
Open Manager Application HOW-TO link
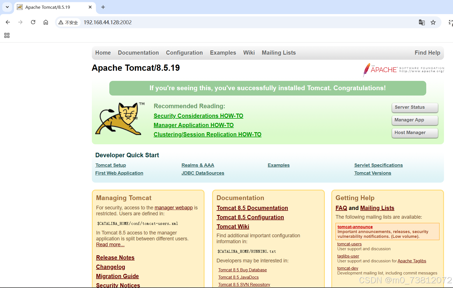click(x=194, y=125)
